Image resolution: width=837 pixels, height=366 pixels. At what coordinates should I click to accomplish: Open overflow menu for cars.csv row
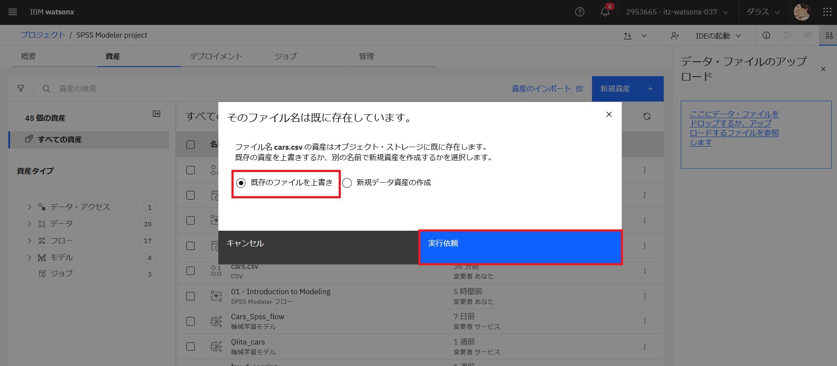pyautogui.click(x=644, y=271)
